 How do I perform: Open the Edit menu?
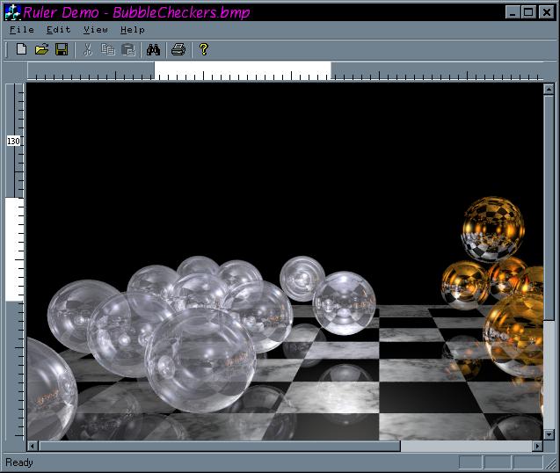click(x=59, y=29)
